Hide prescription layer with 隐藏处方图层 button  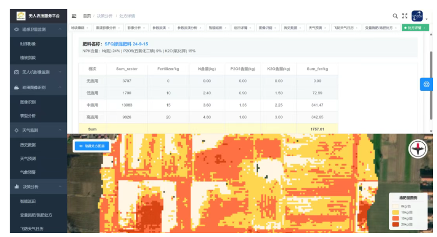click(x=91, y=146)
